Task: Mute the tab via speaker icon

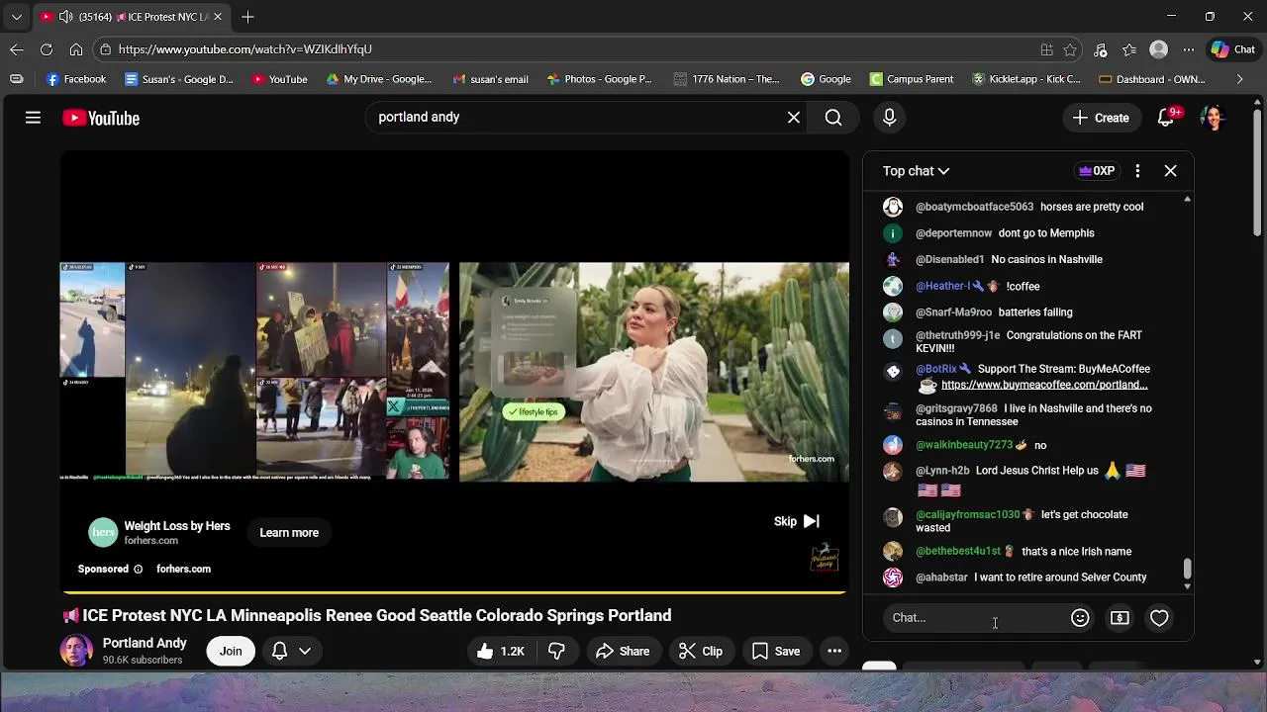Action: tap(65, 17)
